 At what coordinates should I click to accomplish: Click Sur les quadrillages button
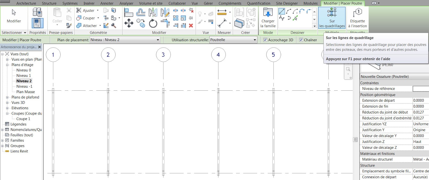point(332,18)
